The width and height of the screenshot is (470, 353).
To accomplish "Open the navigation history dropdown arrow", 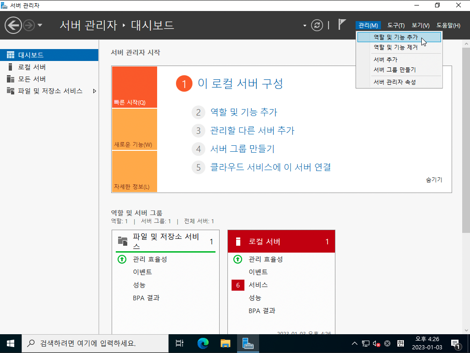I will point(40,25).
